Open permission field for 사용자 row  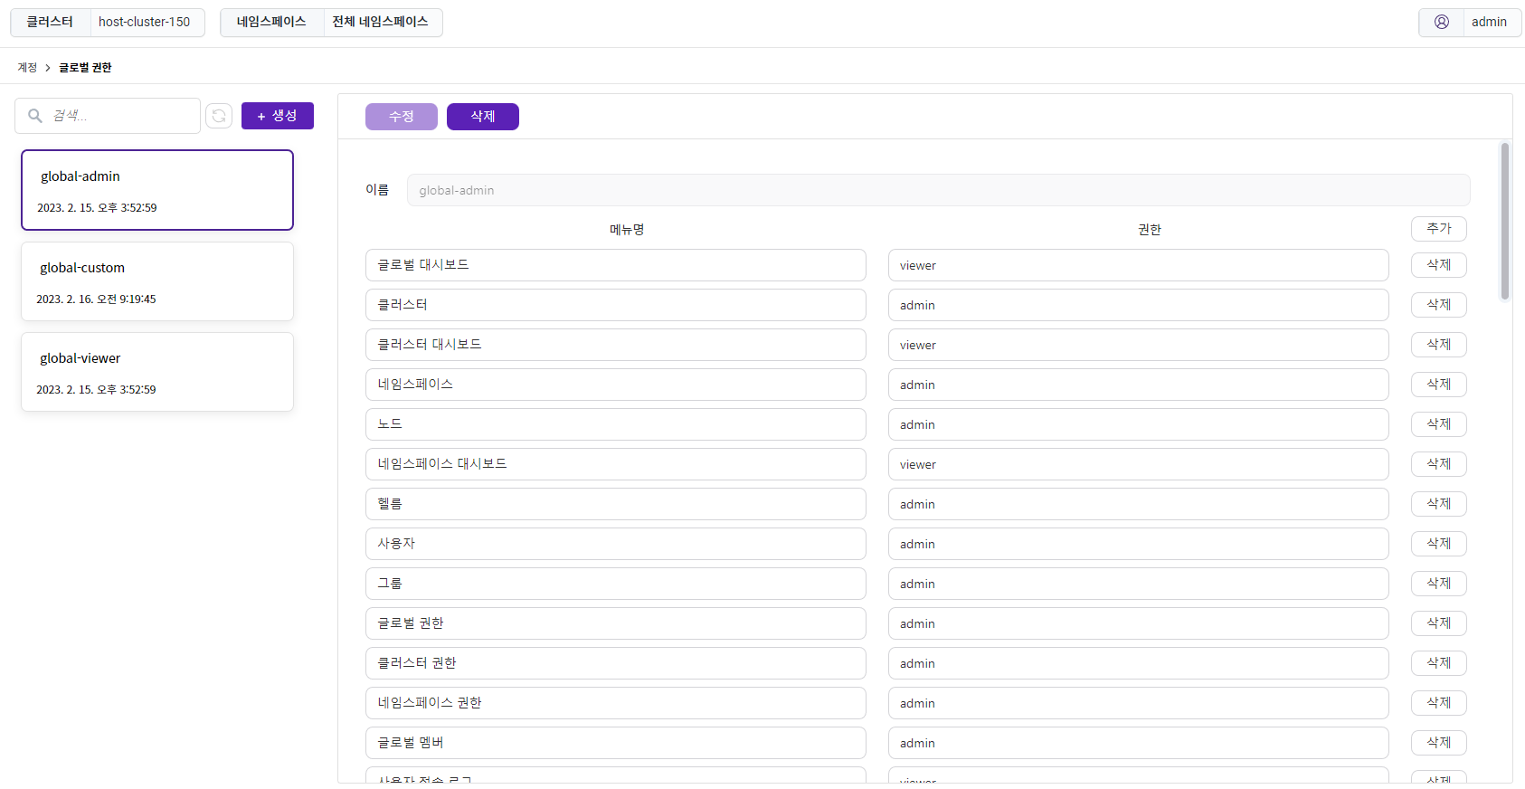point(1139,544)
